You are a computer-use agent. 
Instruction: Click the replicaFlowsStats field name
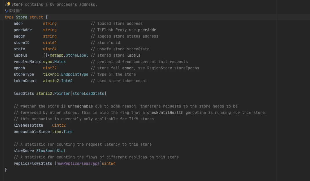(x=33, y=163)
